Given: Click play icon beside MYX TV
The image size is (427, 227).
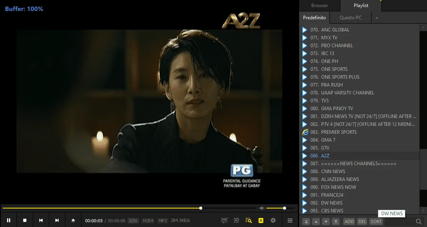Looking at the screenshot, I should [305, 37].
